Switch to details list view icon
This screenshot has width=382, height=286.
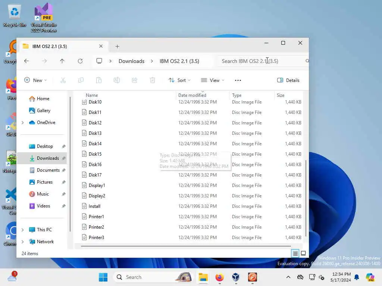pos(295,253)
